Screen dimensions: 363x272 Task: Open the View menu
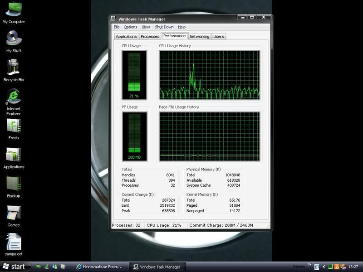146,27
